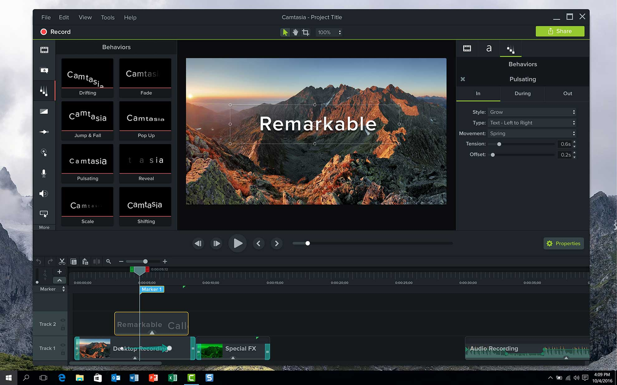
Task: Switch to the During behavior tab
Action: point(523,94)
